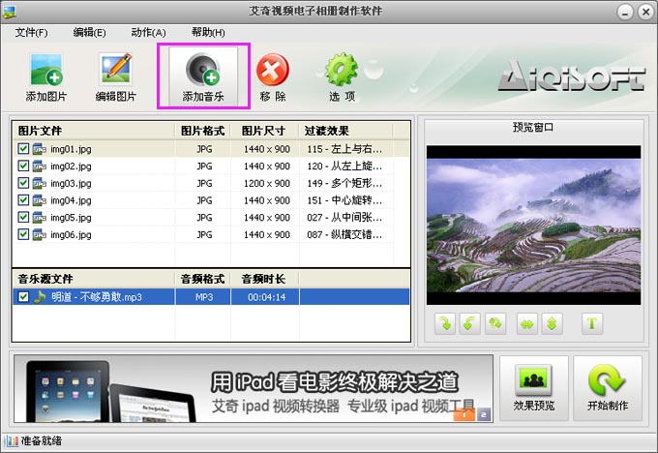
Task: Click the transition effect 087 - 纵横交错…
Action: (x=344, y=234)
